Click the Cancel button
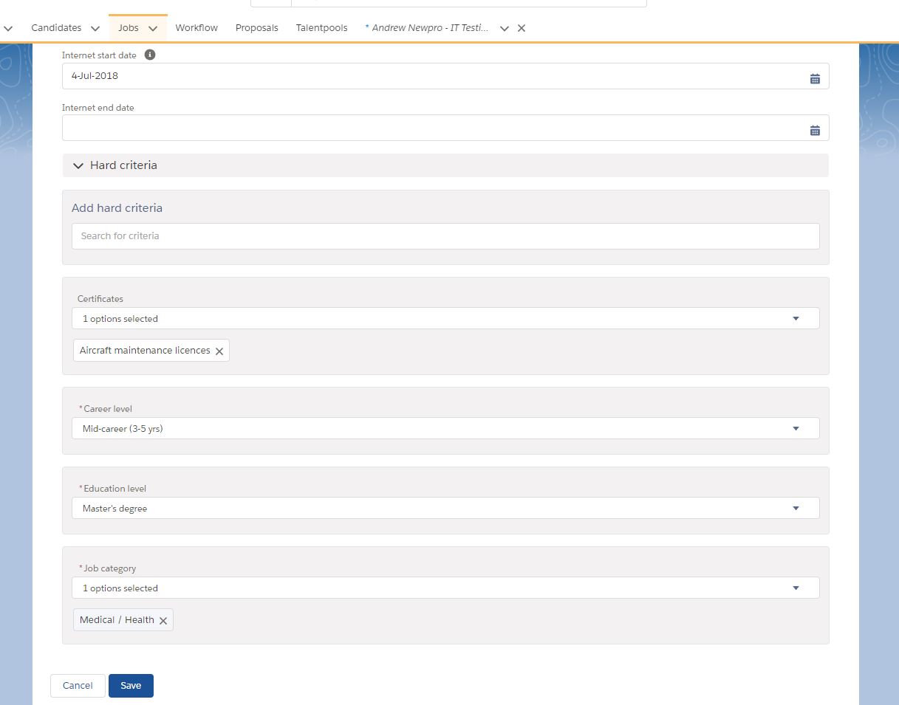The image size is (899, 705). click(78, 686)
